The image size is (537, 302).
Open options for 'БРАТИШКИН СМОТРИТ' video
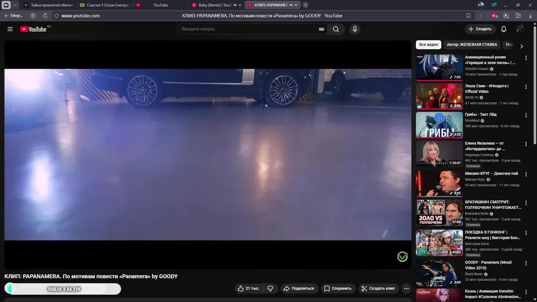[526, 203]
